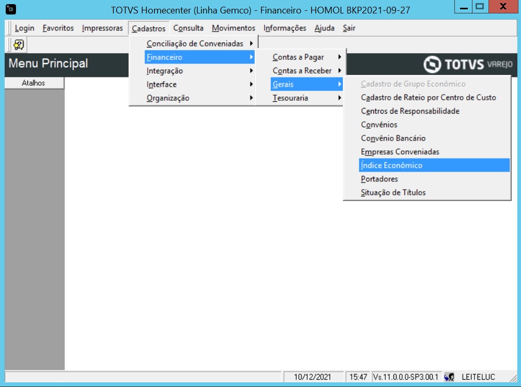Click the TOTVS Varejo logo

468,64
